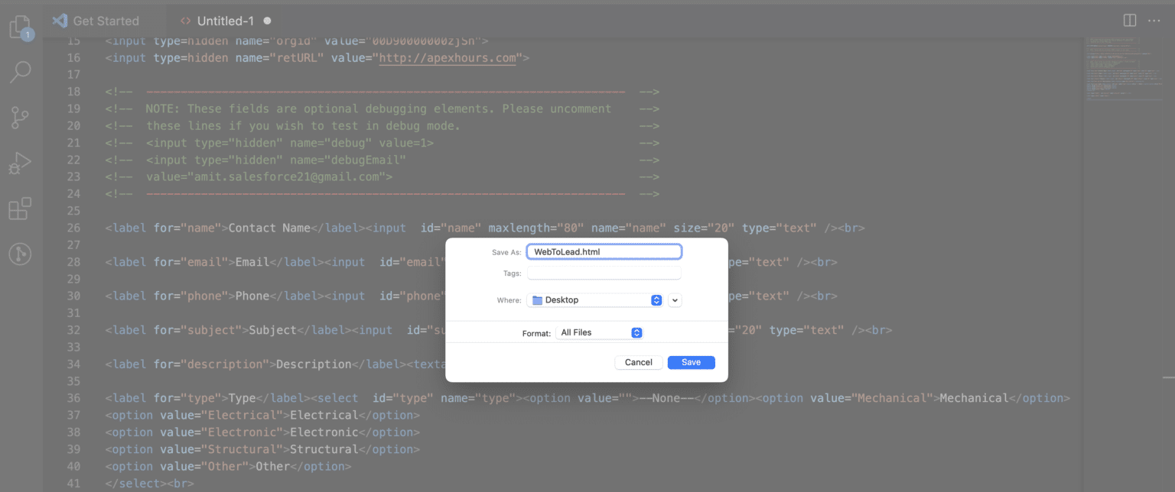Viewport: 1175px width, 492px height.
Task: Open the Source Control view
Action: pyautogui.click(x=19, y=118)
